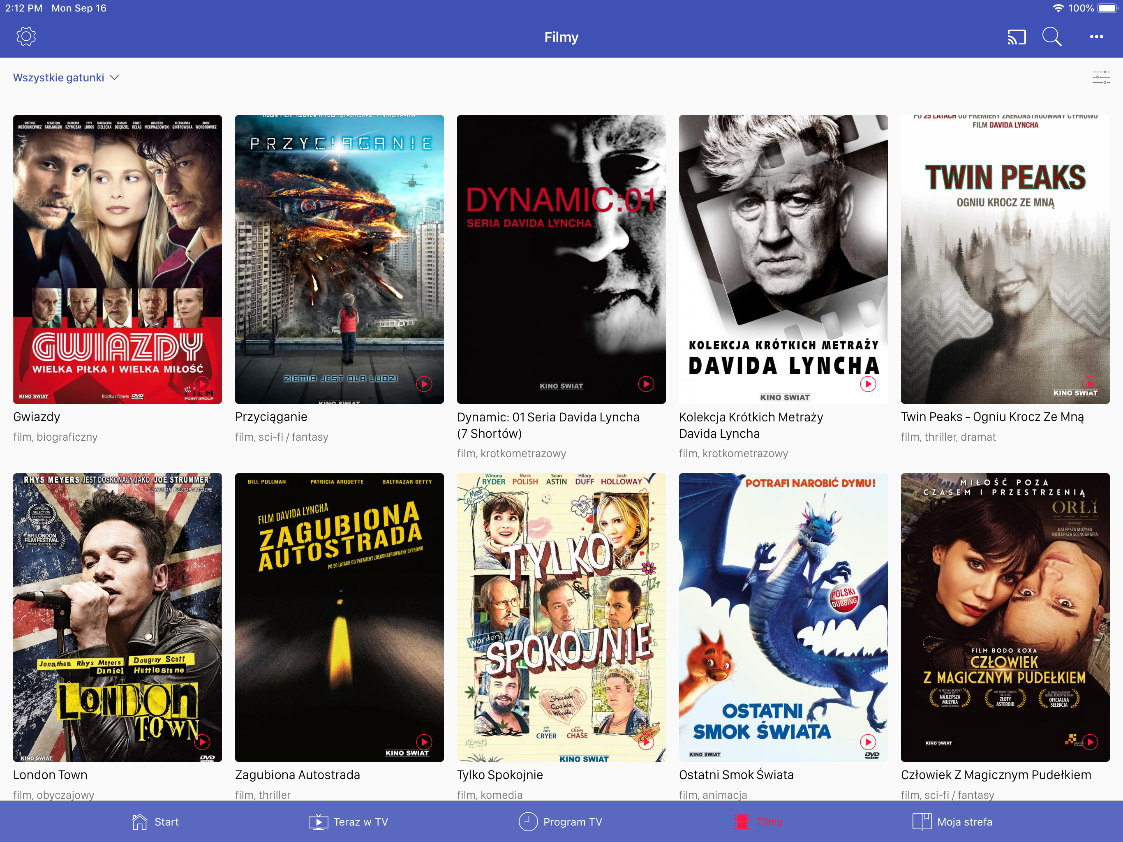This screenshot has height=842, width=1123.
Task: Click the Kolekcja Krótkich Metraży Davida Lyncha title
Action: coord(751,425)
